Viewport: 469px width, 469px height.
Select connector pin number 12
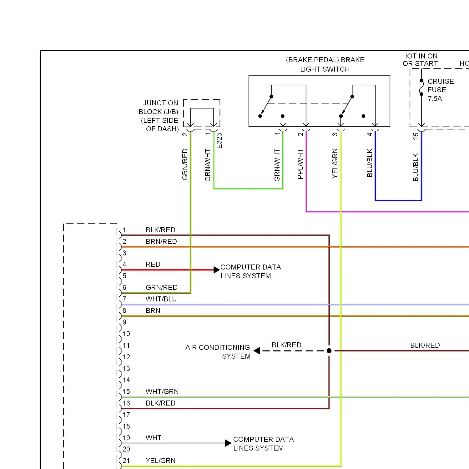point(126,357)
